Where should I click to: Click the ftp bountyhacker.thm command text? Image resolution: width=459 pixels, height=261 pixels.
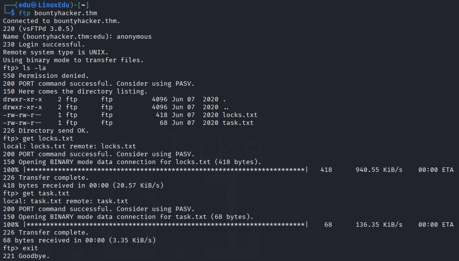pos(58,13)
